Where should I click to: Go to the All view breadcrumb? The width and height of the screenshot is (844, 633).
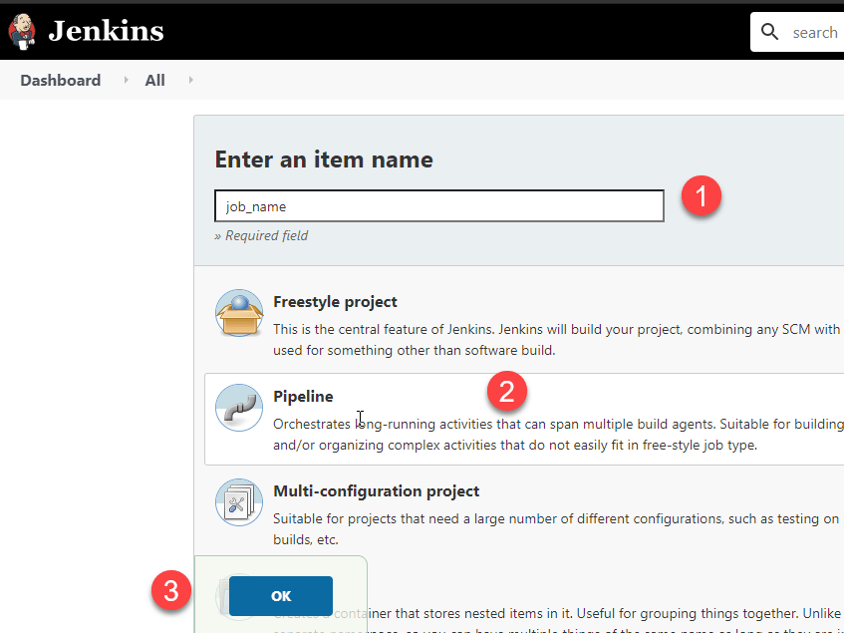[155, 80]
